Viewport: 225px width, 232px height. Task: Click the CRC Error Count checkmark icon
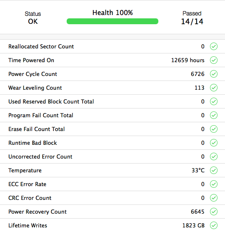point(214,198)
